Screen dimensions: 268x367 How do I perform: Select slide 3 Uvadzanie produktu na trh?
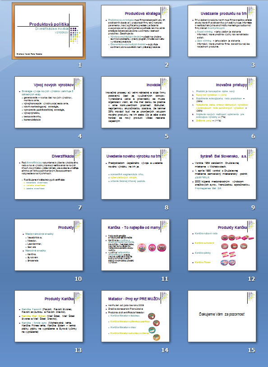[222, 31]
